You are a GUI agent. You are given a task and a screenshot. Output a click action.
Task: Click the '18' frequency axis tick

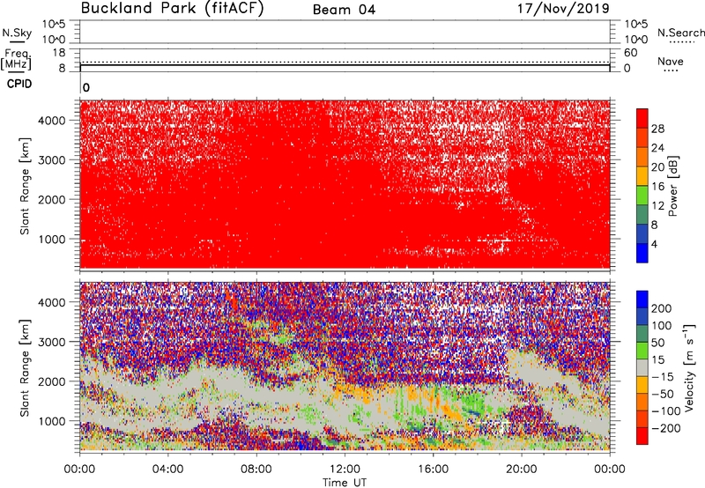coord(59,53)
